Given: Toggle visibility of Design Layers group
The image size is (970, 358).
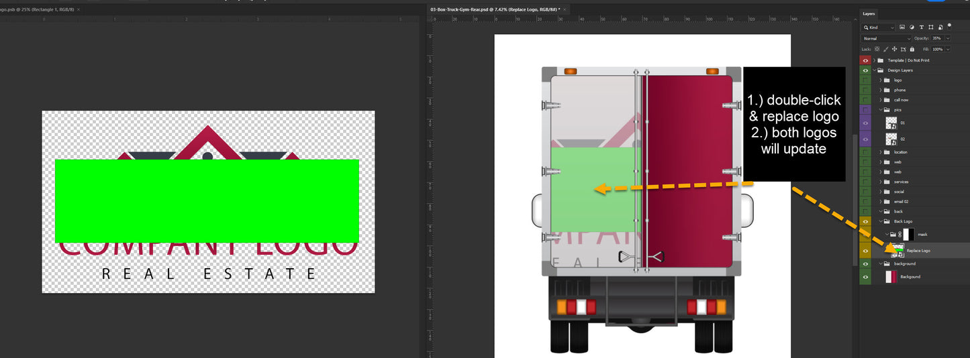Looking at the screenshot, I should coord(865,70).
